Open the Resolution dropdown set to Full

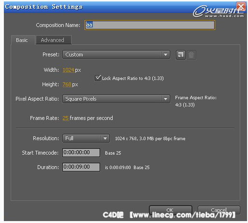pyautogui.click(x=86, y=138)
